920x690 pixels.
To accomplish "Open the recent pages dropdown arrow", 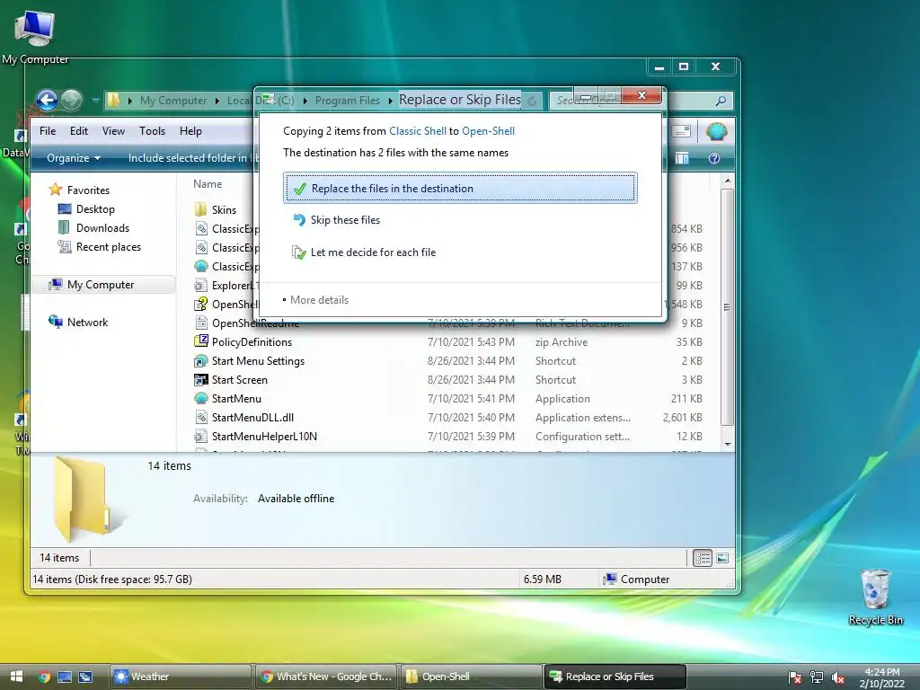I will tap(95, 101).
